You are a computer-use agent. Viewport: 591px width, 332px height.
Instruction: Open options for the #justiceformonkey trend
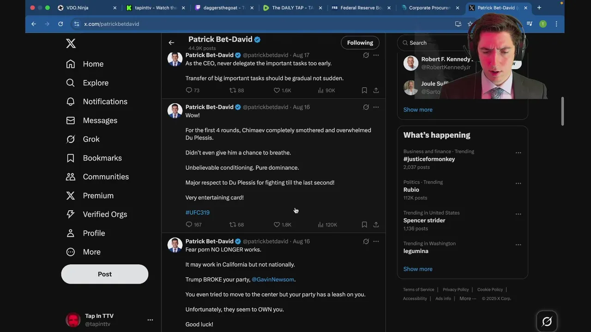point(518,153)
